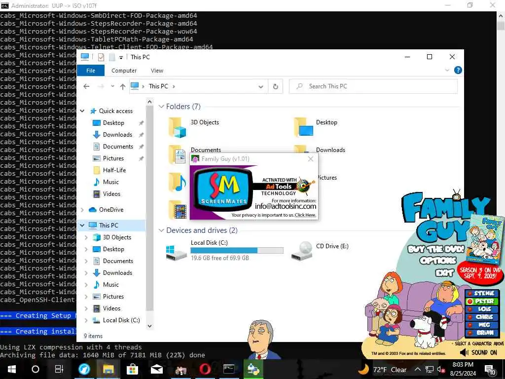Image resolution: width=505 pixels, height=379 pixels.
Task: Open Recent locations dropdown arrow
Action: click(112, 86)
